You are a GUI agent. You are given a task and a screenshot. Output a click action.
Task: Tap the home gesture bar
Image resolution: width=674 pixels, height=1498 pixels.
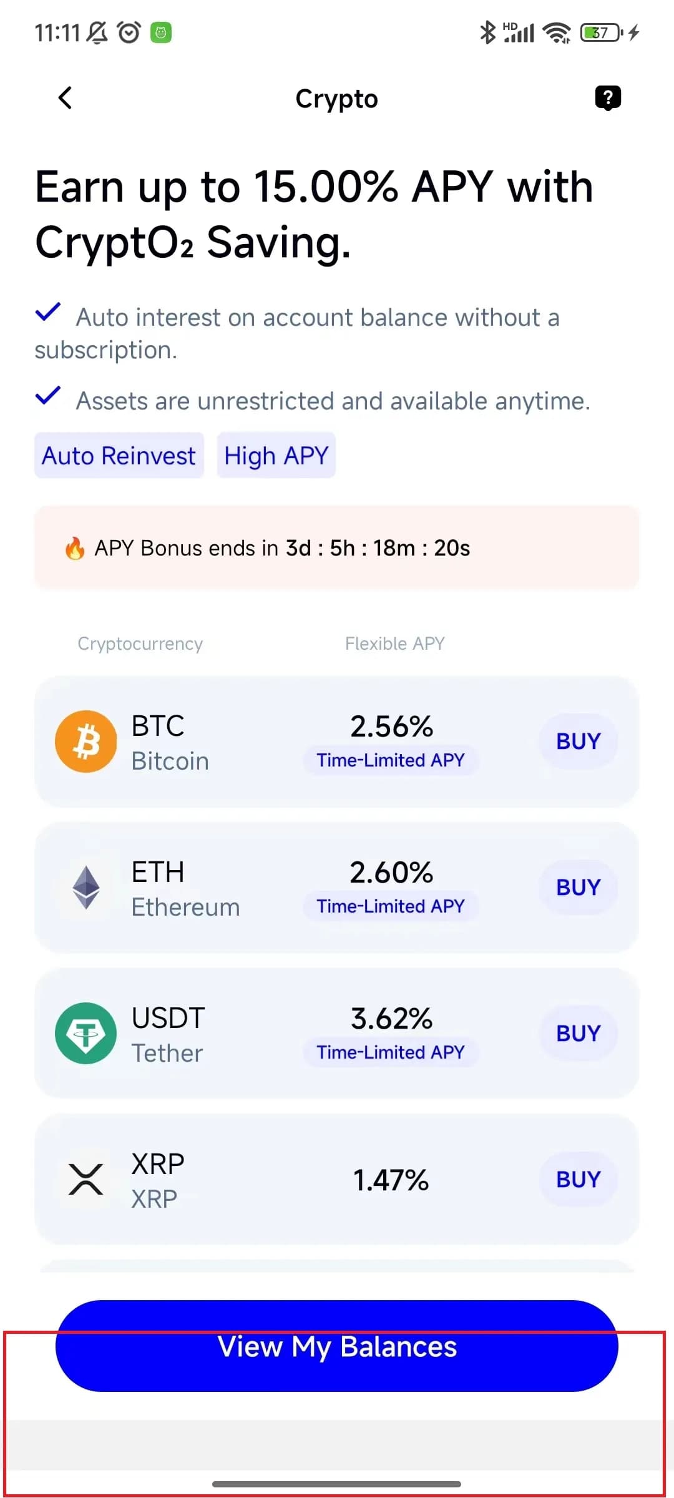pos(337,1484)
